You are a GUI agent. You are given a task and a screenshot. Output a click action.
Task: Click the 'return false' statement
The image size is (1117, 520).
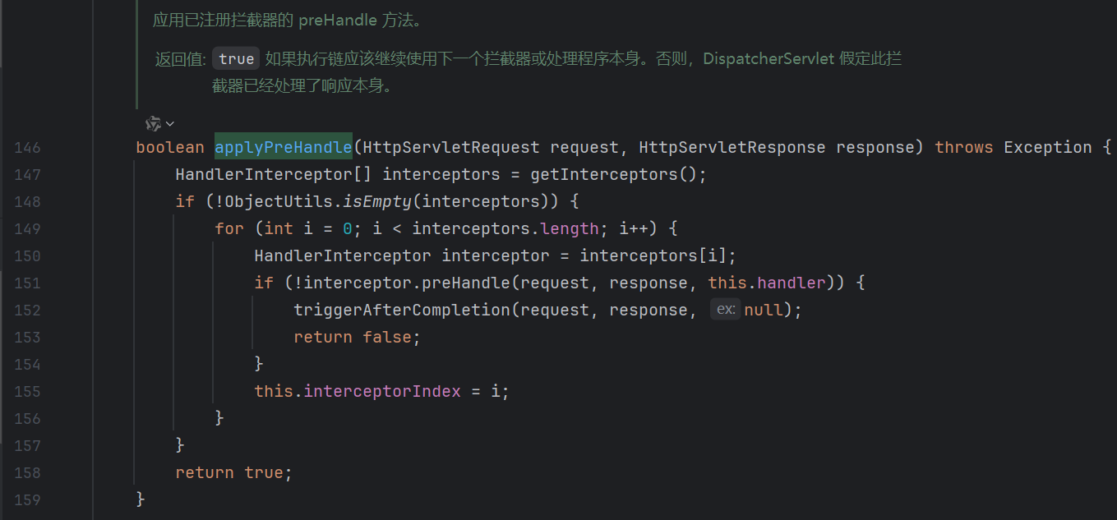(357, 338)
